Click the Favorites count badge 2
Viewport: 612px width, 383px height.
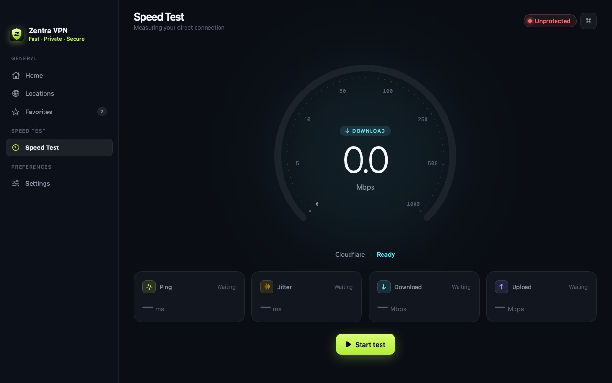(102, 112)
